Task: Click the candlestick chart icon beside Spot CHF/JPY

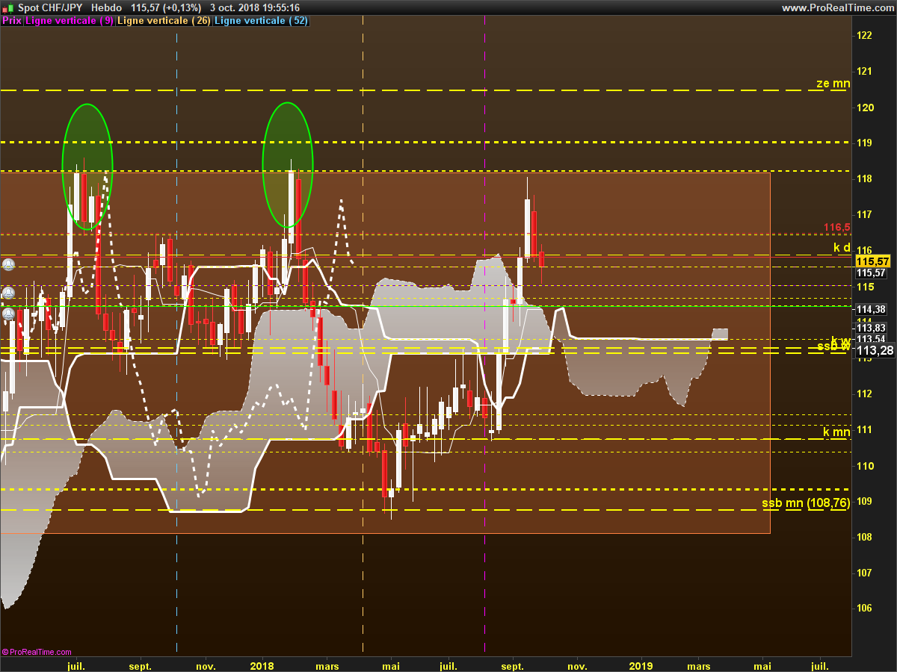Action: coord(7,7)
